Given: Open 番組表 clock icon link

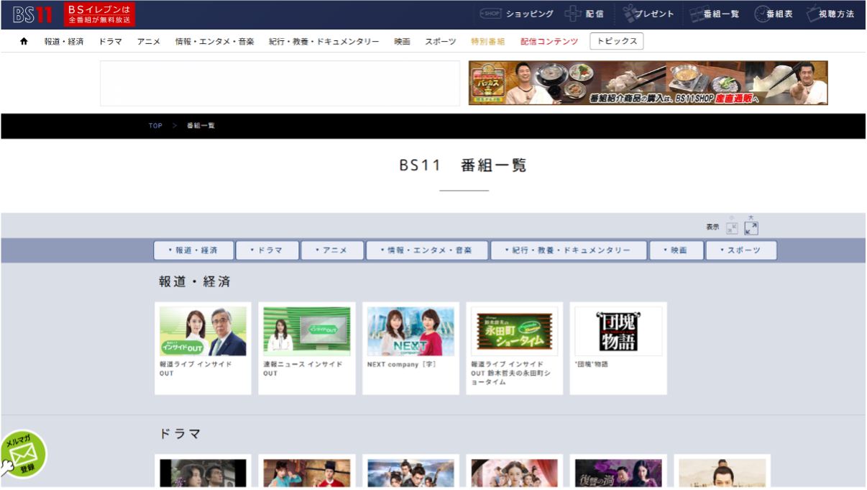Looking at the screenshot, I should click(x=763, y=14).
